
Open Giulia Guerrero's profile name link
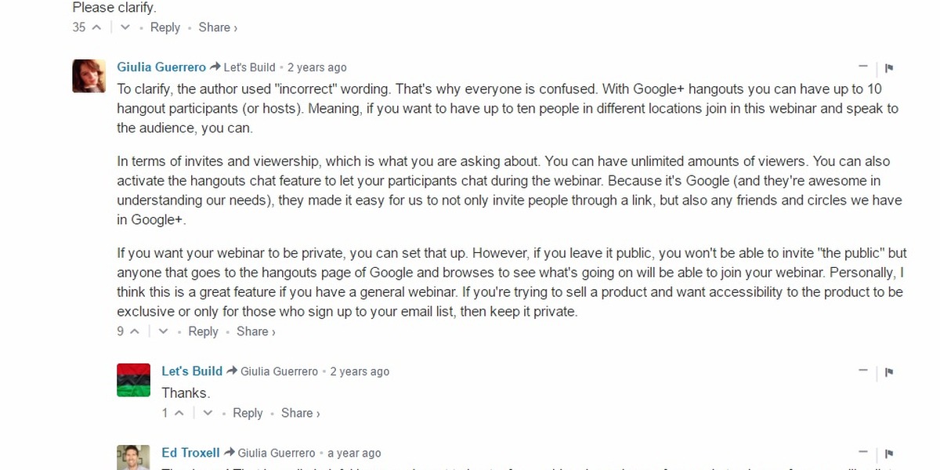pyautogui.click(x=161, y=67)
